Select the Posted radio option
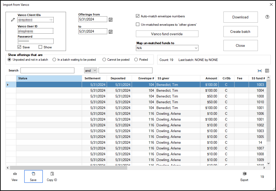 click(136, 60)
